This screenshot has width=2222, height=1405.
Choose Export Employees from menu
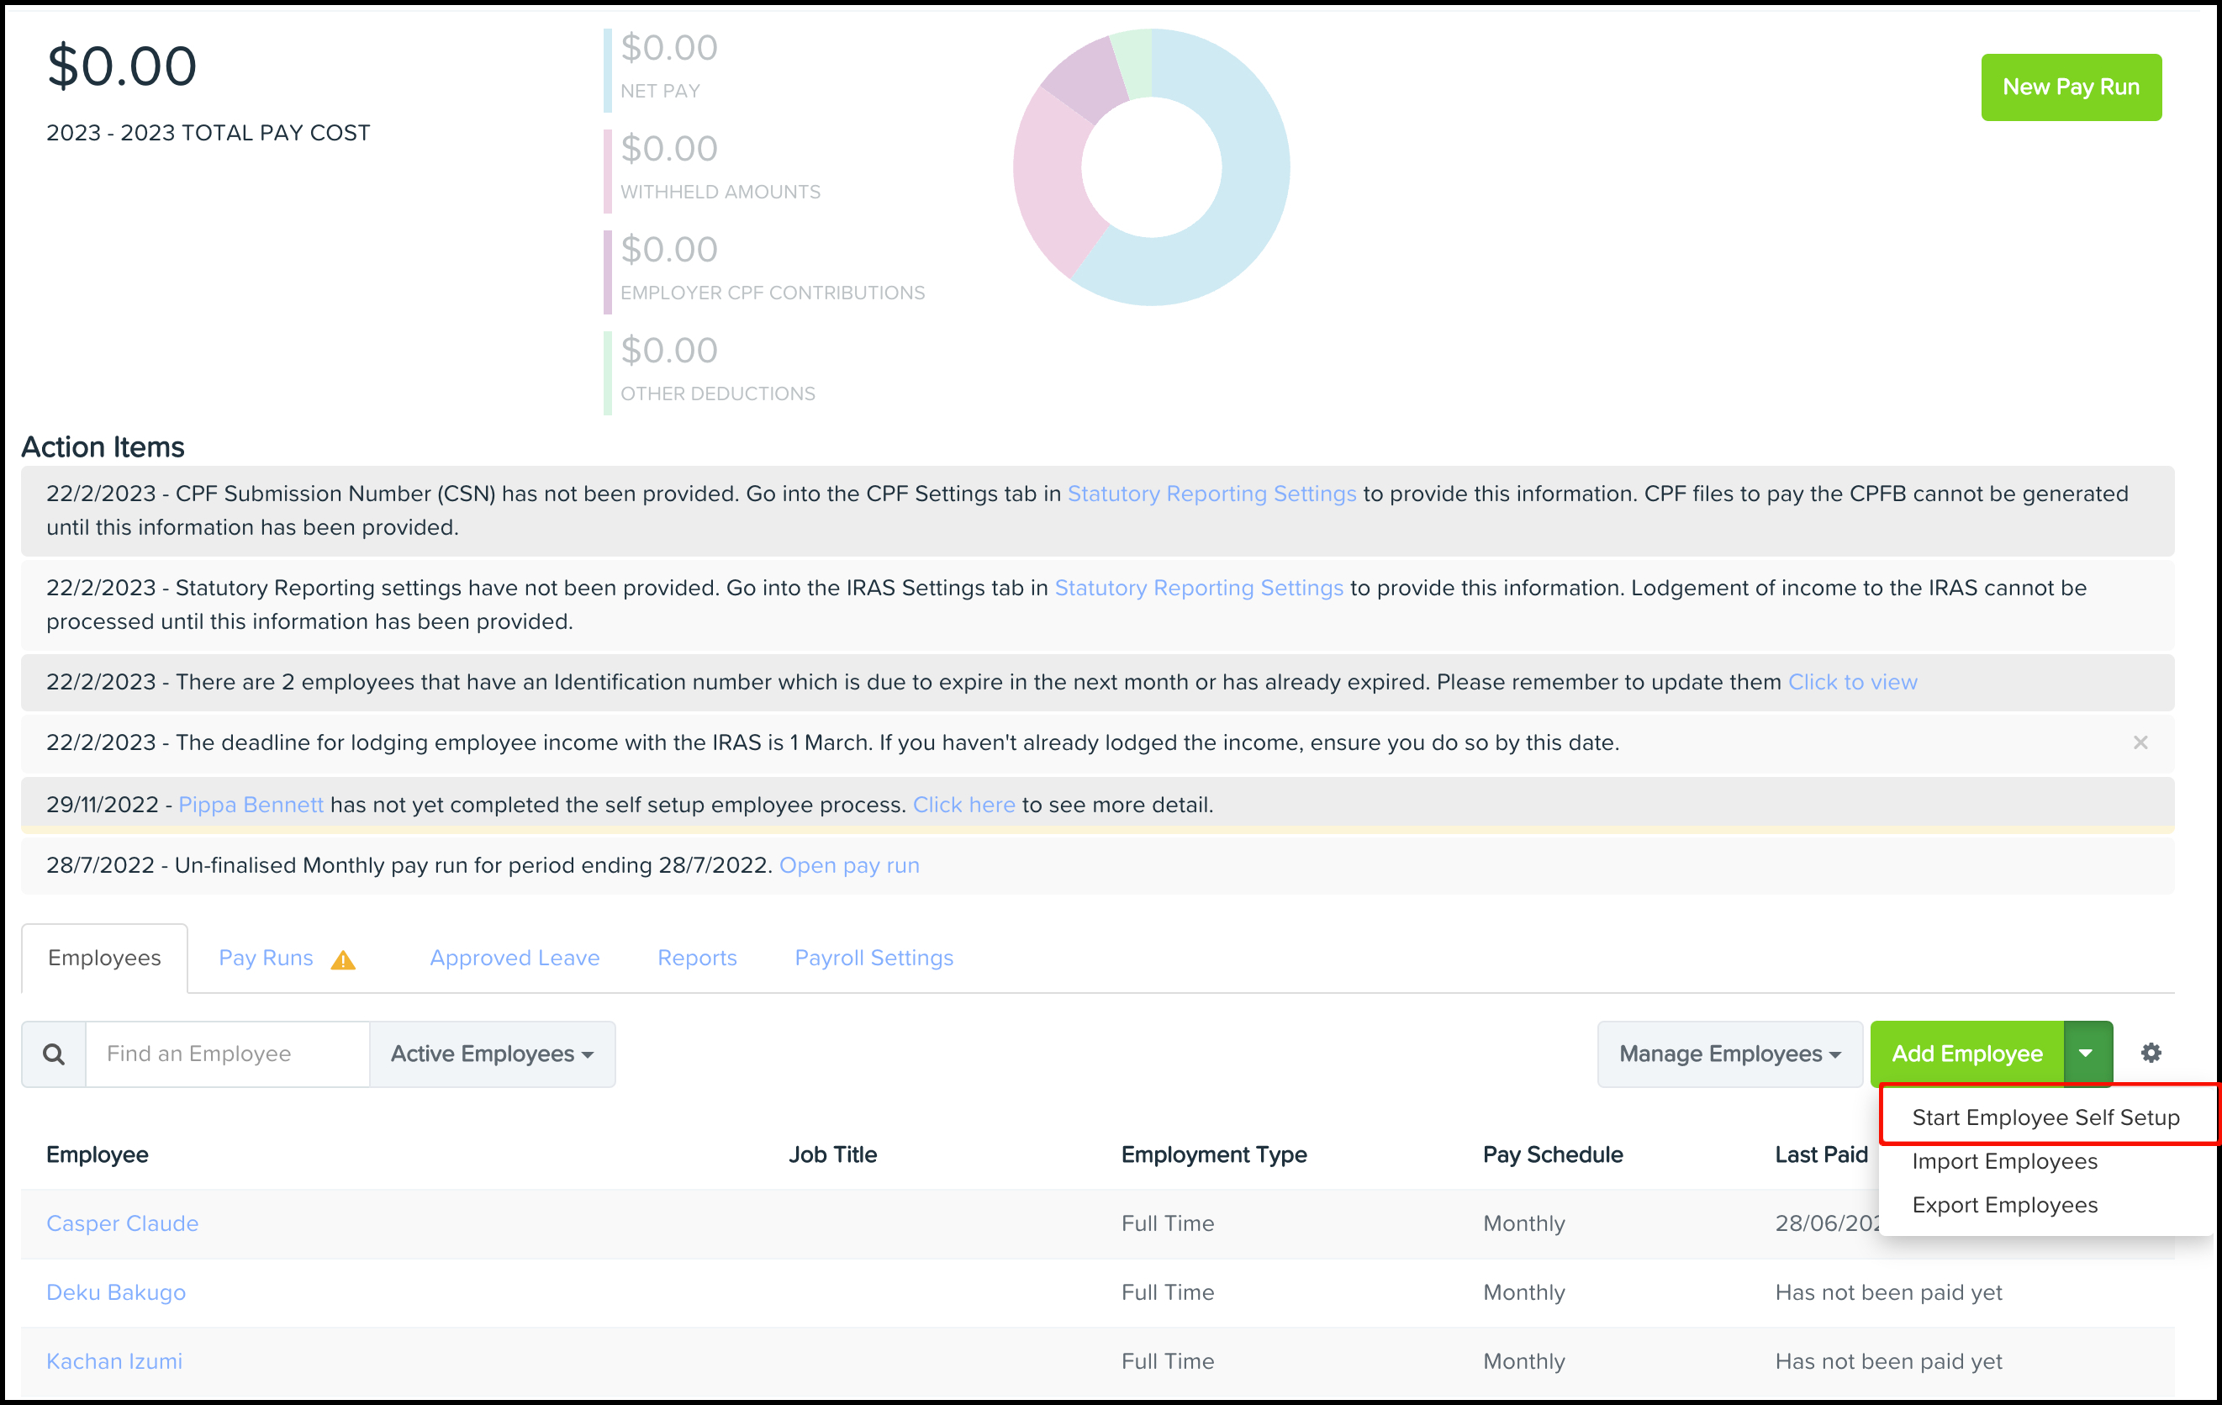pyautogui.click(x=2003, y=1205)
